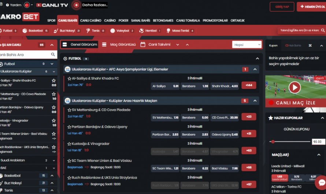Viewport: 326px width, 194px height.
Task: Favorite Kustosija & Vinogradar match
Action: [69, 144]
